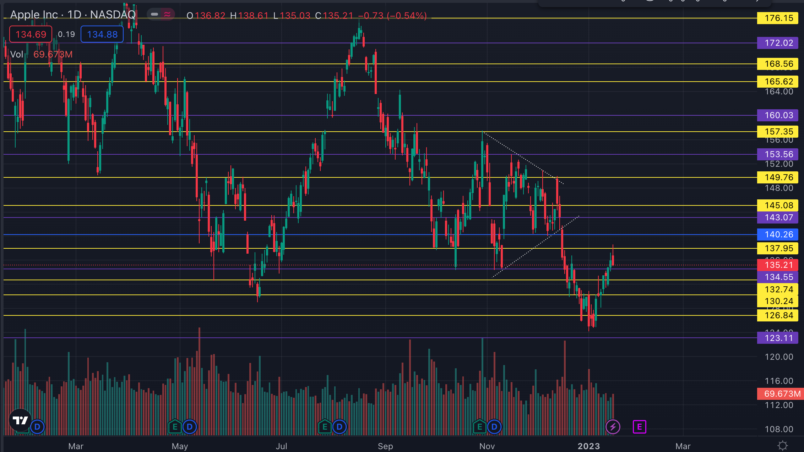The image size is (804, 452).
Task: Click the open price O136.82 in header
Action: point(206,16)
